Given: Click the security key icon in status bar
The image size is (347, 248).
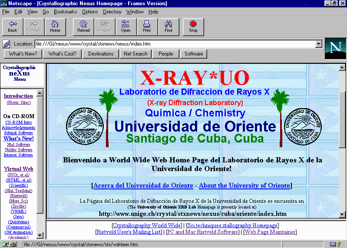Looking at the screenshot, I should (x=9, y=244).
